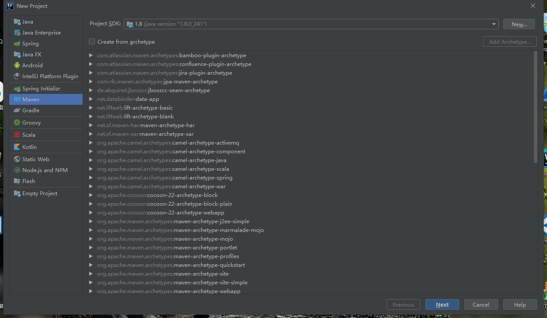Image resolution: width=547 pixels, height=318 pixels.
Task: Expand jira-plugin-archetype entry
Action: (x=91, y=73)
